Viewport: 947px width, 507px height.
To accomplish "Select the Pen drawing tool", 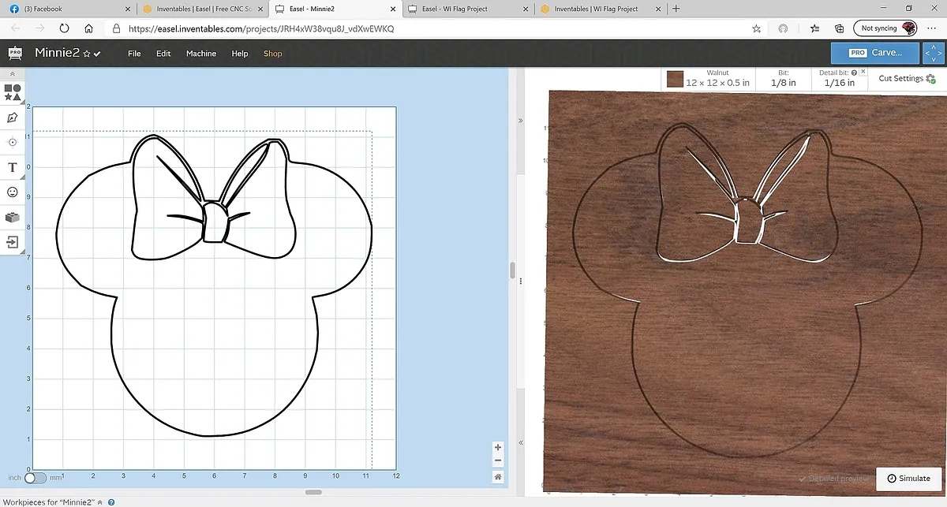I will 13,117.
